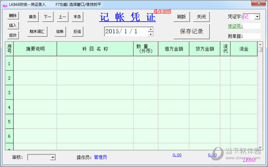The height and width of the screenshot is (167, 268).
Task: Click the table scrollbar down arrow
Action: coord(260,147)
